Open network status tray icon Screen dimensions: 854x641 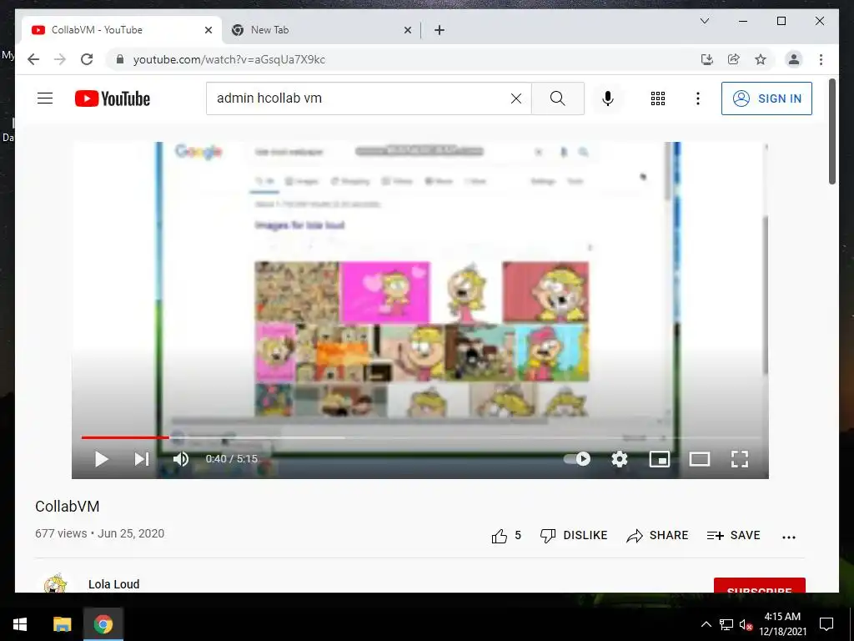[x=726, y=624]
